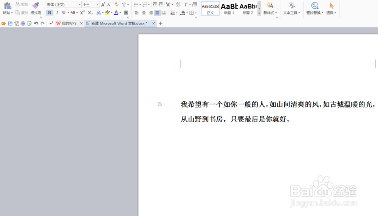
Task: Open the 选择 select menu
Action: point(331,9)
